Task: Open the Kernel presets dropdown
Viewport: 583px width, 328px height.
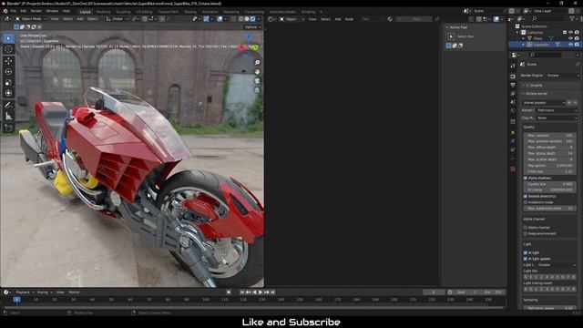Action: click(x=544, y=103)
